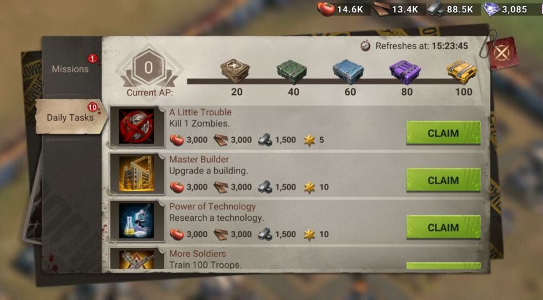Tap the A Little Trouble zombie thumbnail
The width and height of the screenshot is (543, 300).
tap(137, 126)
